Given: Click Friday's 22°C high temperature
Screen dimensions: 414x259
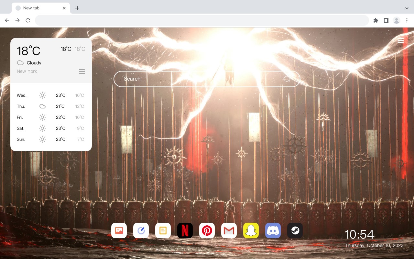Looking at the screenshot, I should click(60, 117).
